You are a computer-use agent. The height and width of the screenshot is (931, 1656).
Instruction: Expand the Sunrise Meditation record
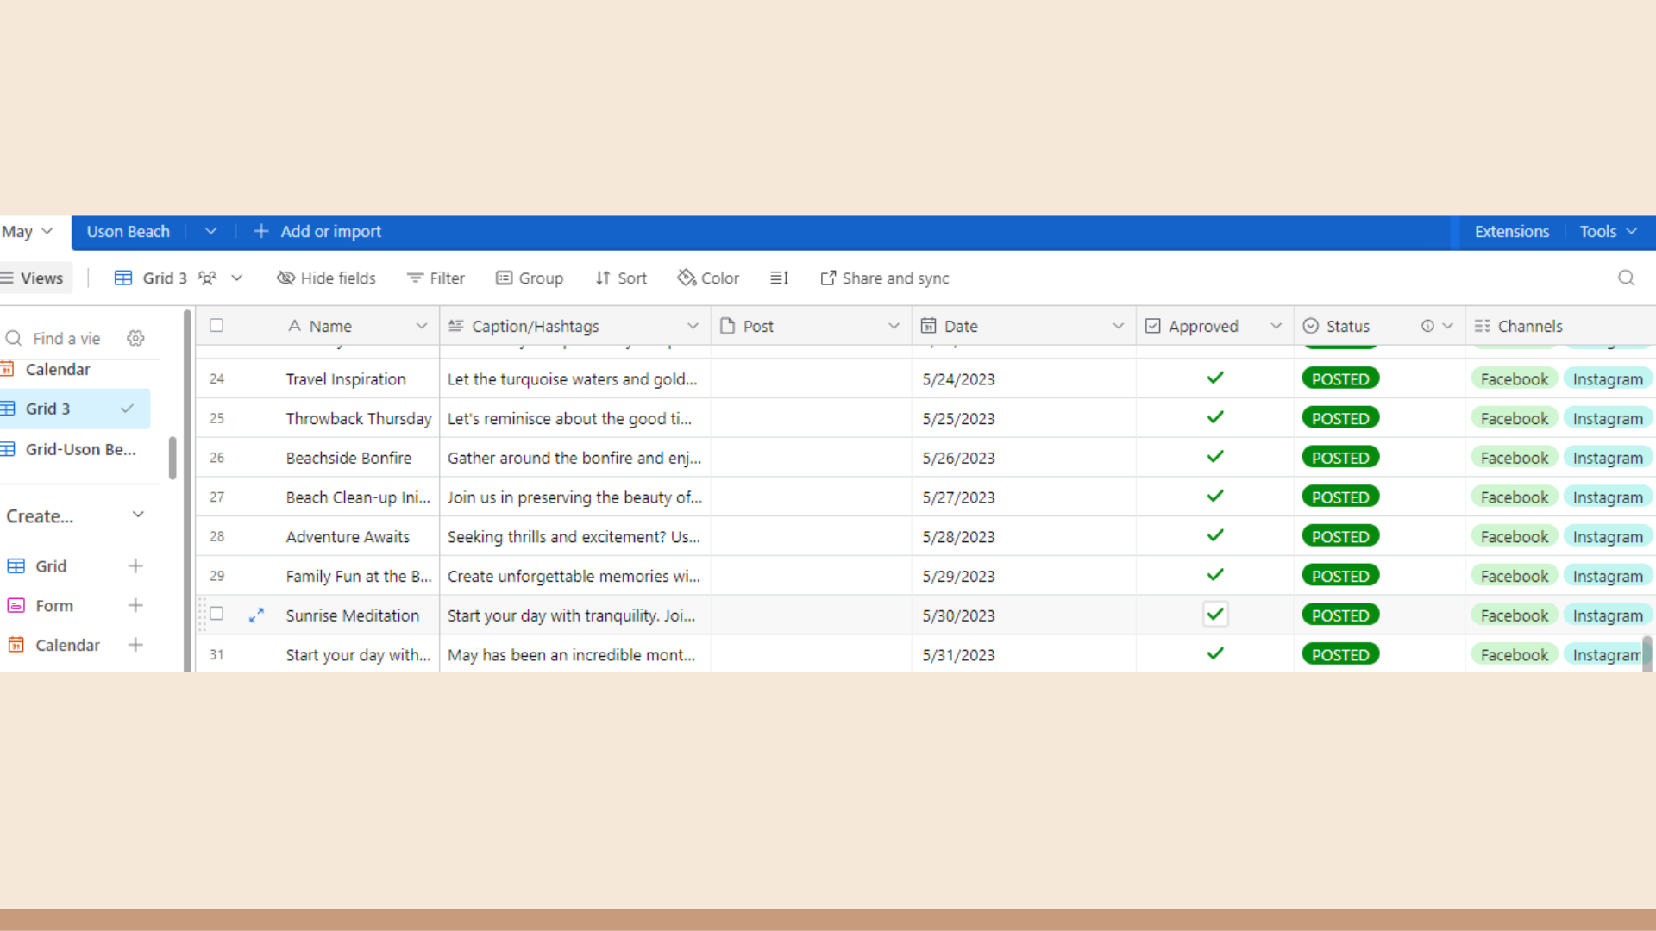pos(256,615)
